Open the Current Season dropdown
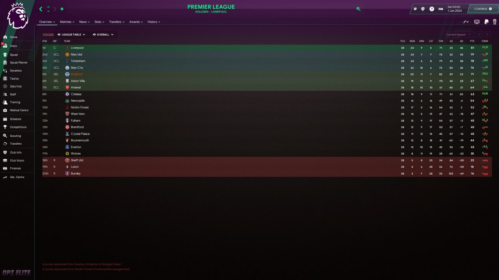 click(458, 35)
